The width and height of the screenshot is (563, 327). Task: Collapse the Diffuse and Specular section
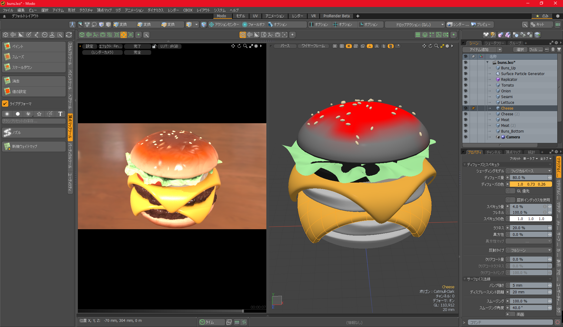[x=465, y=165]
